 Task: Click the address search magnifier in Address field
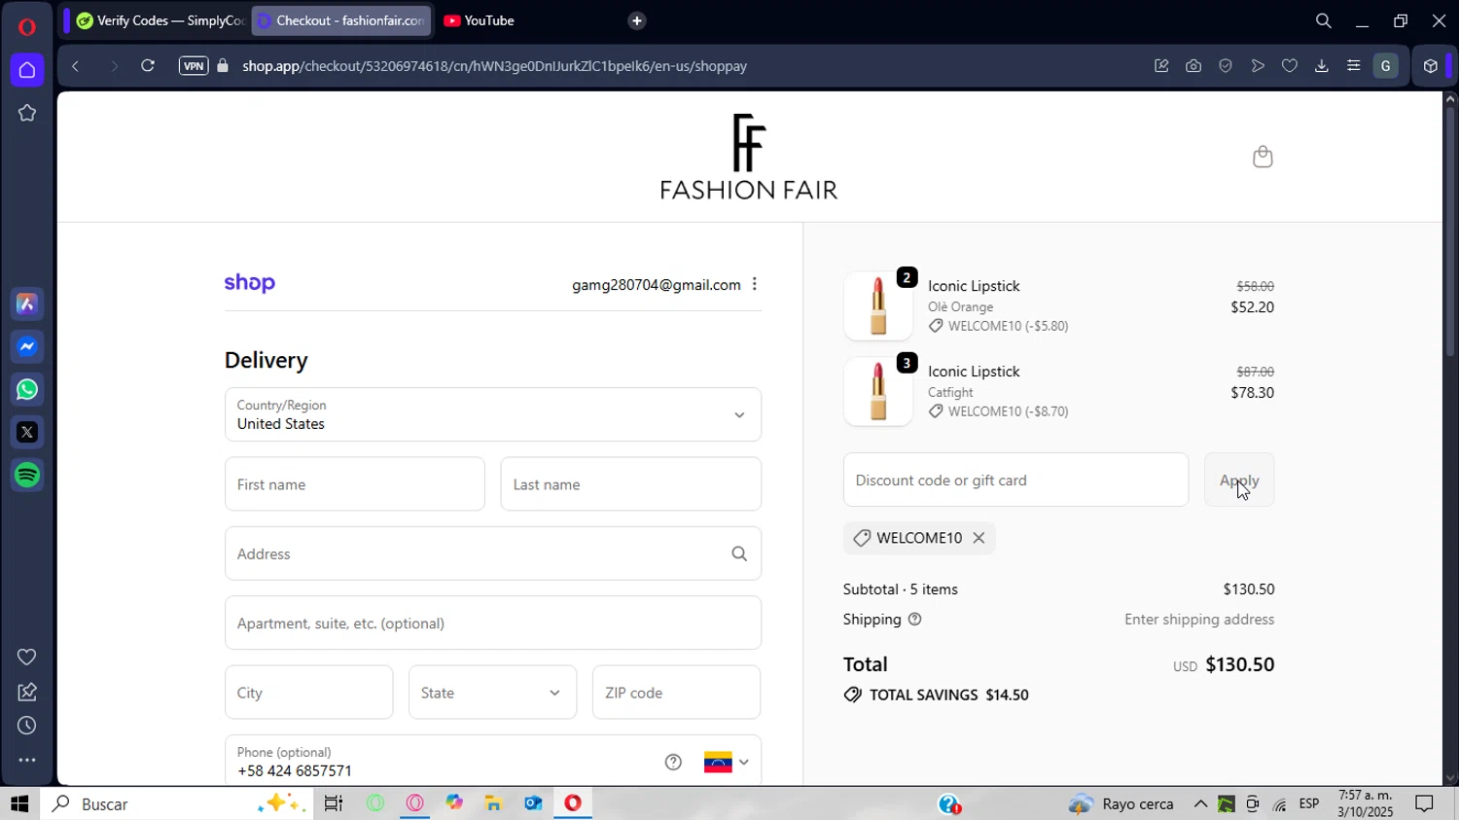coord(739,553)
